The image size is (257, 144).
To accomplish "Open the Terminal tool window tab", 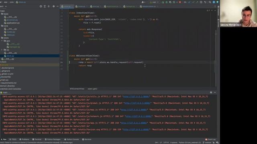I will point(37,140).
